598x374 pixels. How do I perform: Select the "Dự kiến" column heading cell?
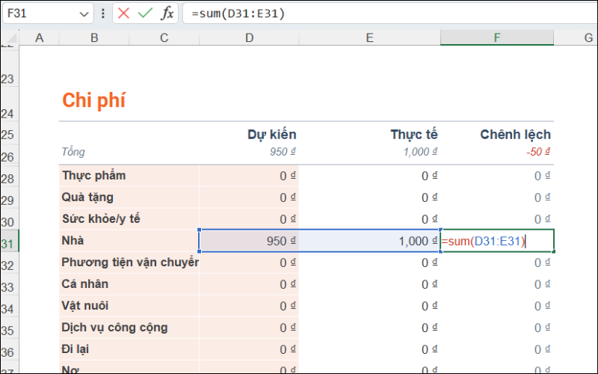click(x=272, y=135)
